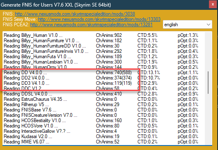The image size is (218, 150).
Task: Click the 'CTD:5.5%' value
Action: 148,35
